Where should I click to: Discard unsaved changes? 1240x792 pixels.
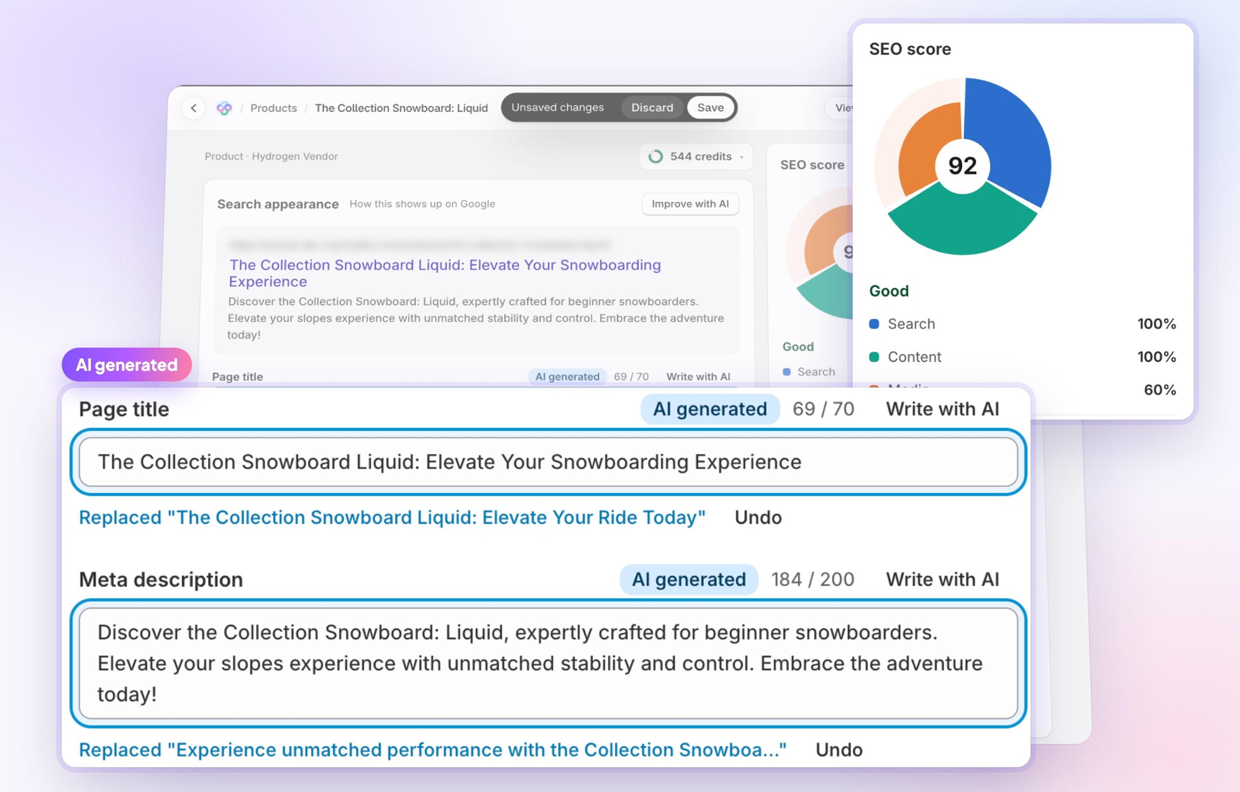tap(652, 108)
